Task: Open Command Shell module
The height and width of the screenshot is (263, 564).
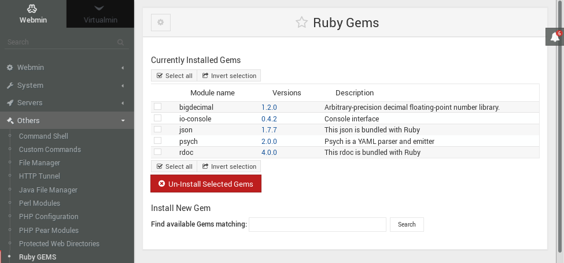Action: click(x=43, y=136)
